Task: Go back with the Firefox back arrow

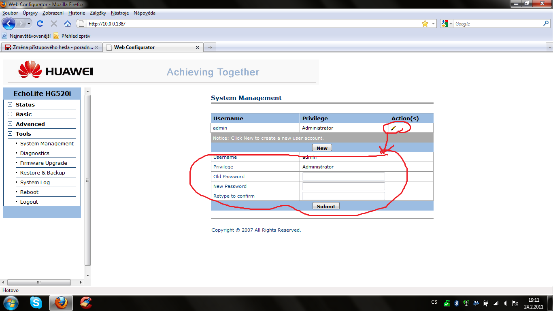Action: [9, 23]
